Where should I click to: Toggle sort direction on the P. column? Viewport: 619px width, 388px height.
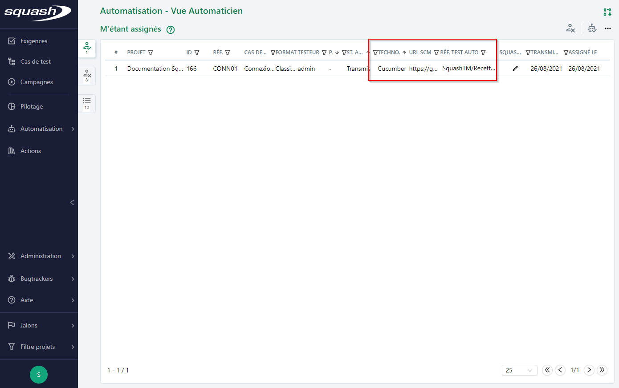pyautogui.click(x=338, y=52)
